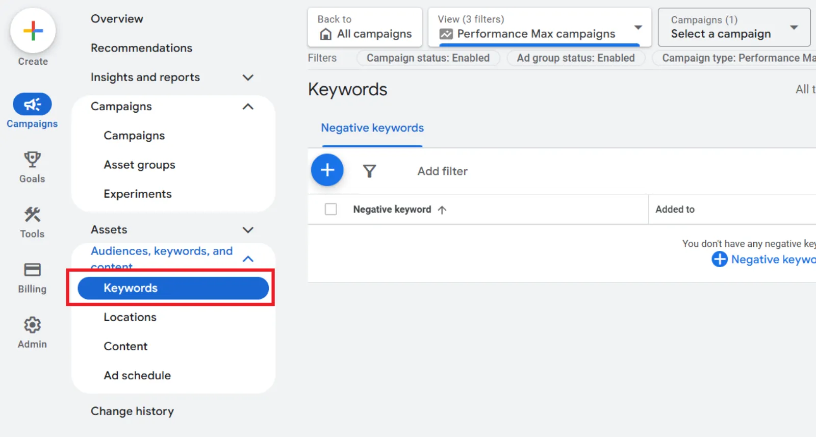This screenshot has width=816, height=437.
Task: Open Overview in the side menu
Action: (x=117, y=19)
